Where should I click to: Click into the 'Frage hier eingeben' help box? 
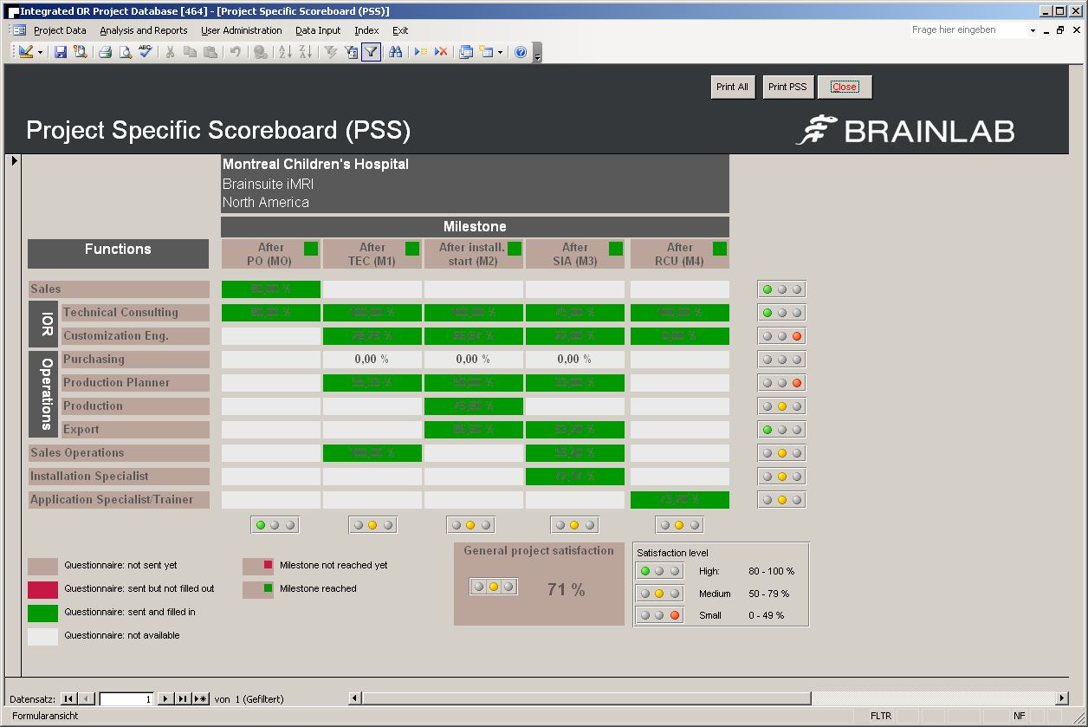968,29
